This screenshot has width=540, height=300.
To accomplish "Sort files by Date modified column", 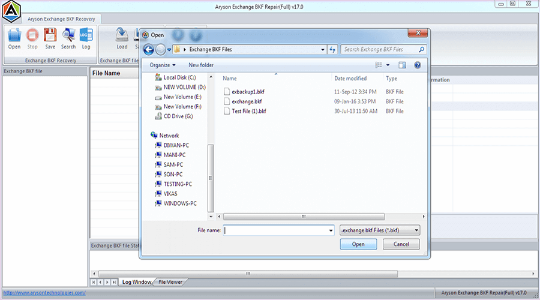I will [x=350, y=79].
